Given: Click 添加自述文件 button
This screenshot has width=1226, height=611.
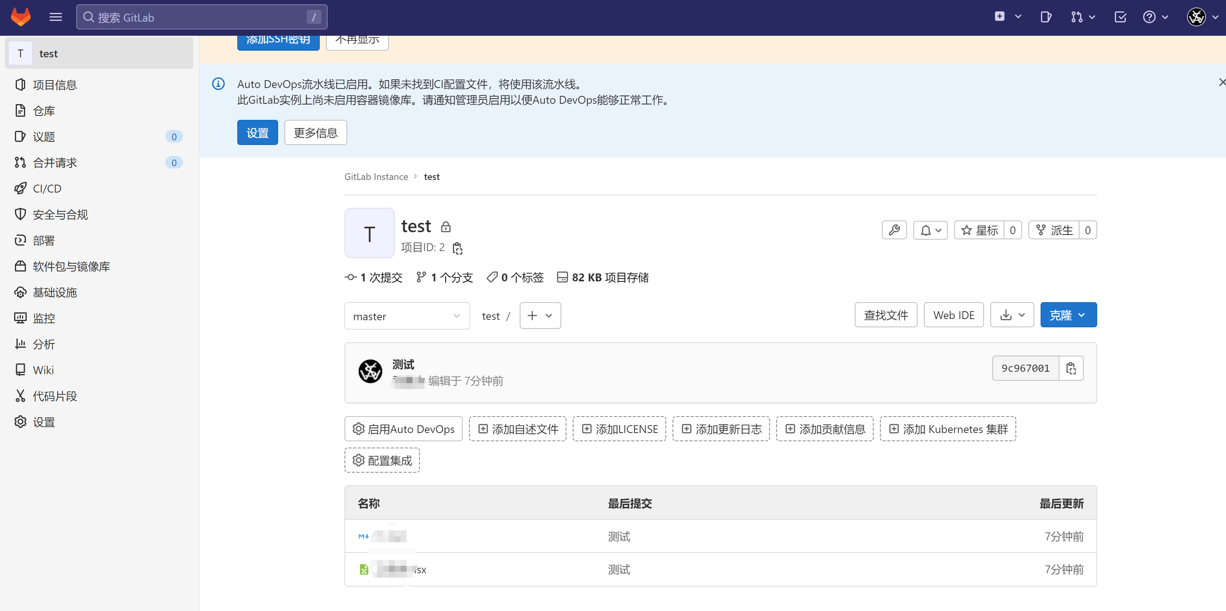Looking at the screenshot, I should tap(517, 429).
